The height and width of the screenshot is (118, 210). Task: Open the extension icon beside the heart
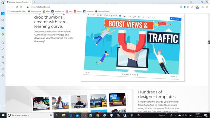pyautogui.click(x=197, y=7)
